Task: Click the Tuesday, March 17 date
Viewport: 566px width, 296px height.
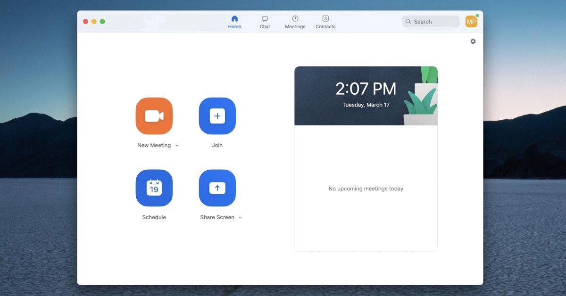Action: point(366,105)
